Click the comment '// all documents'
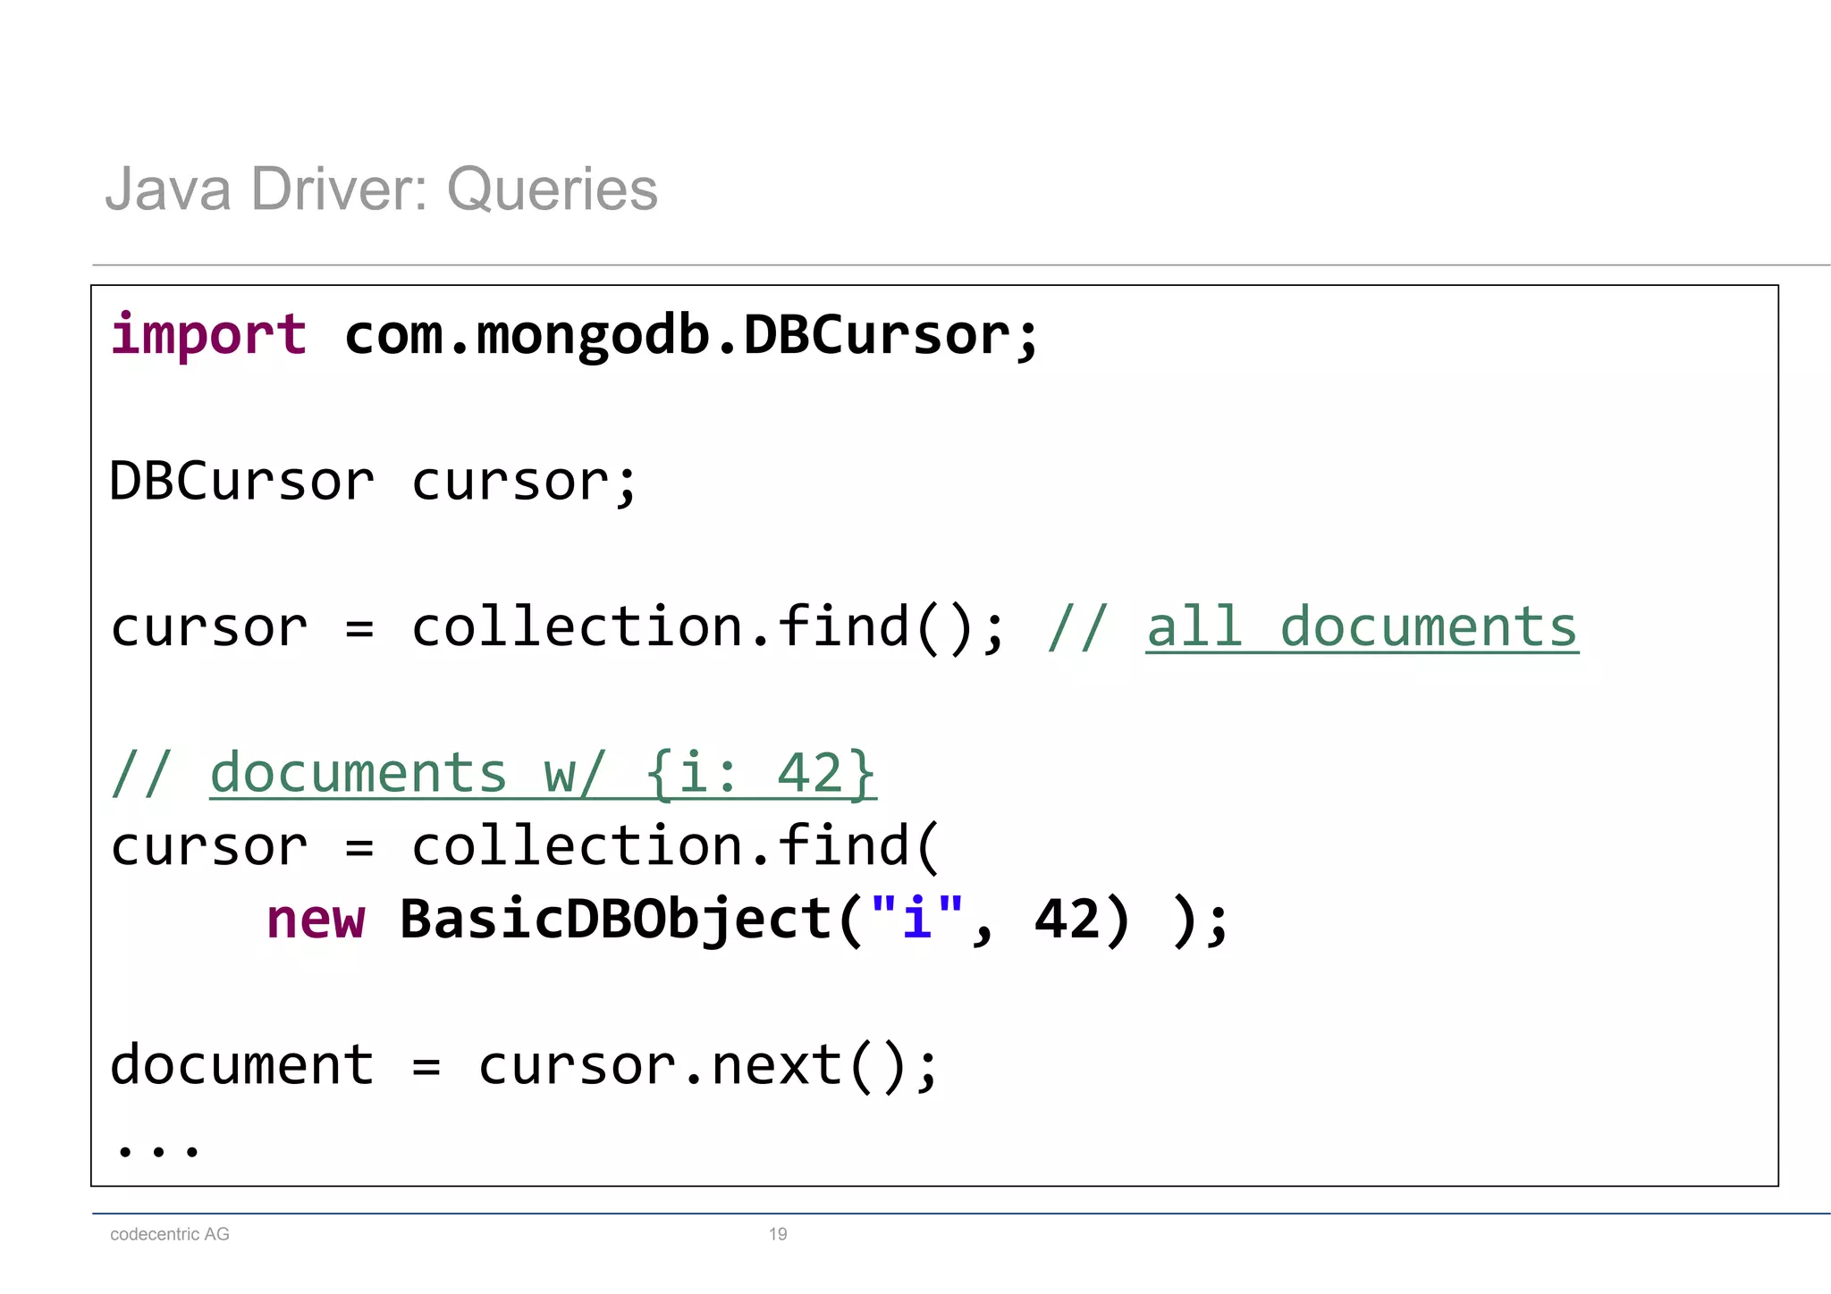 (x=1313, y=628)
